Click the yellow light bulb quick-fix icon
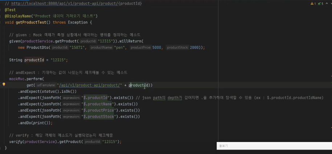This screenshot has width=332, height=154. click(4, 85)
